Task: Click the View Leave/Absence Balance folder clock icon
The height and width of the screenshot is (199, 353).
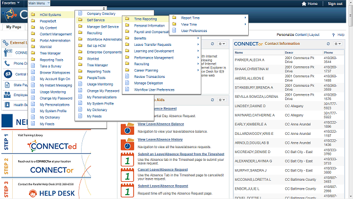Action: 127,129
